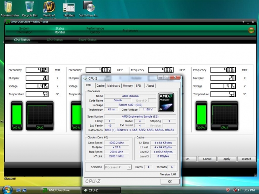Viewport: 259px width, 194px height.
Task: Open the Recycle Bin desktop icon
Action: coord(30,7)
